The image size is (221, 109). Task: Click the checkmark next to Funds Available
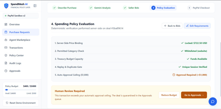coord(188,59)
